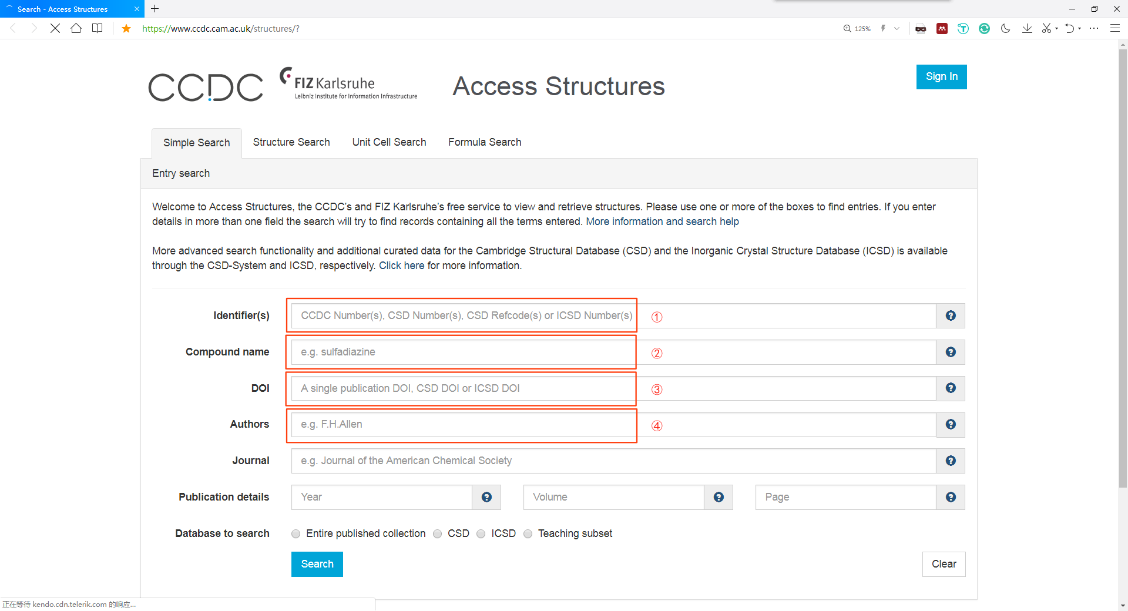Screen dimensions: 1128x611
Task: Switch to Simple Search tab
Action: point(197,143)
